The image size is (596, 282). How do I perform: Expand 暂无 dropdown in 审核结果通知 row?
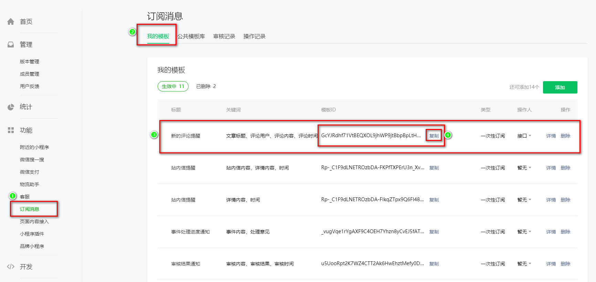(x=524, y=264)
